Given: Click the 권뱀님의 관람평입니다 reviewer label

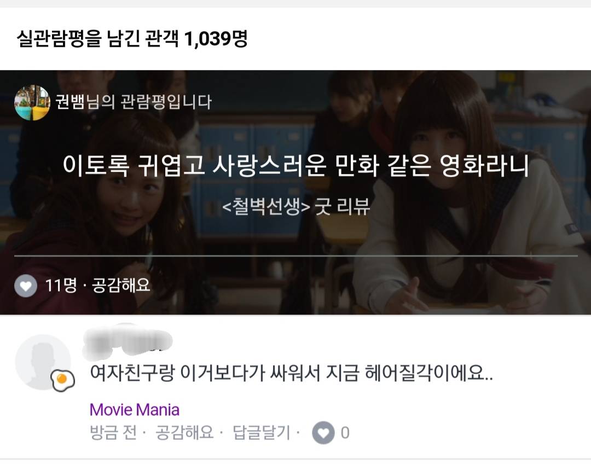Looking at the screenshot, I should [x=134, y=102].
